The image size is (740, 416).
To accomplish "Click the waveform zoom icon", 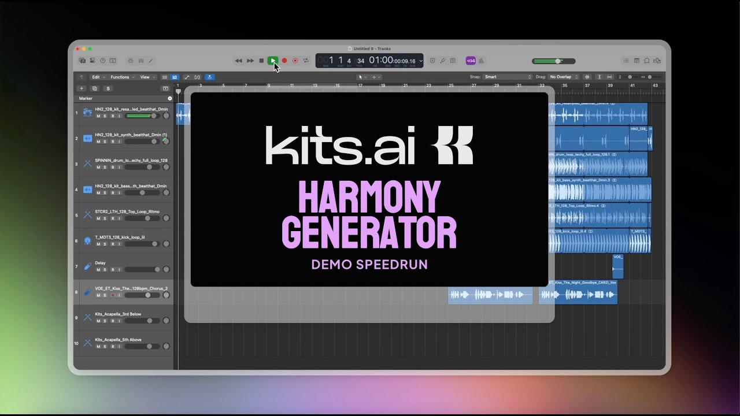I will tap(587, 77).
